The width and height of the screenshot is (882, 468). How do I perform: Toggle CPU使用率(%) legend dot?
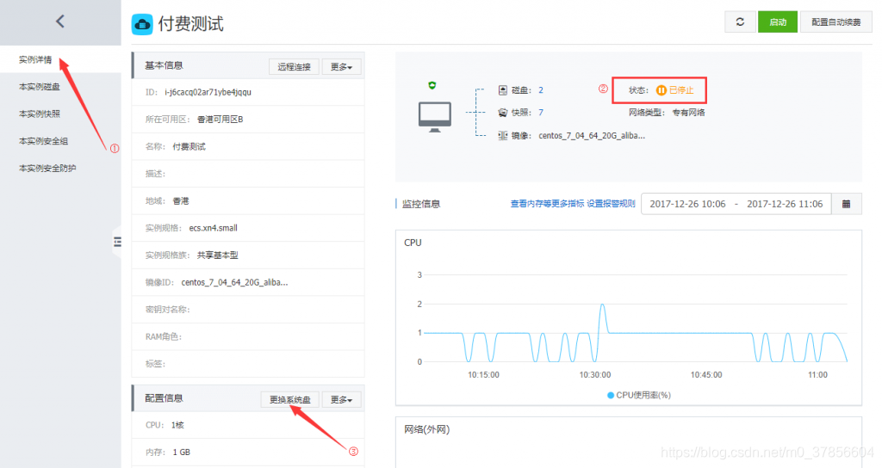pos(611,395)
